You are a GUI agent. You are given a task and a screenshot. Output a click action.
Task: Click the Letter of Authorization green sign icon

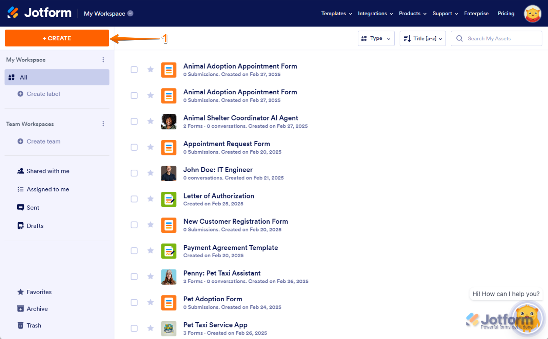click(169, 199)
